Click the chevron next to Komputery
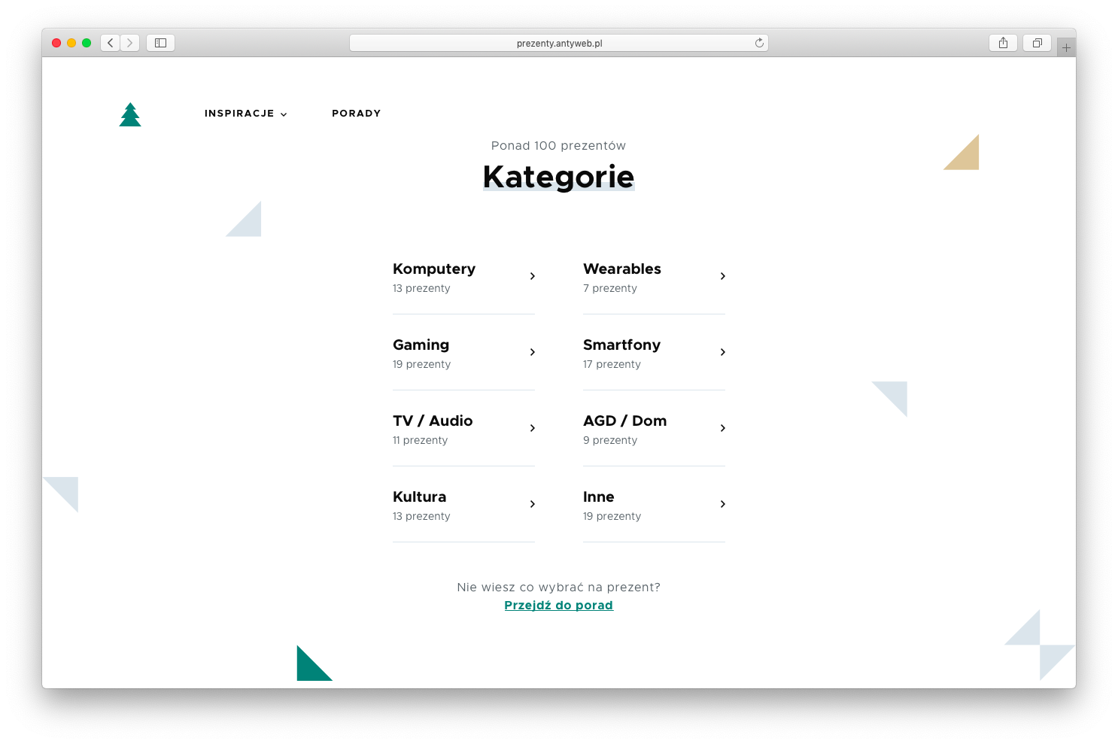1118x744 pixels. [532, 276]
